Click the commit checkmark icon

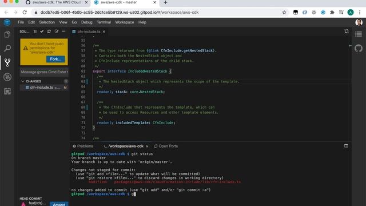(x=42, y=31)
